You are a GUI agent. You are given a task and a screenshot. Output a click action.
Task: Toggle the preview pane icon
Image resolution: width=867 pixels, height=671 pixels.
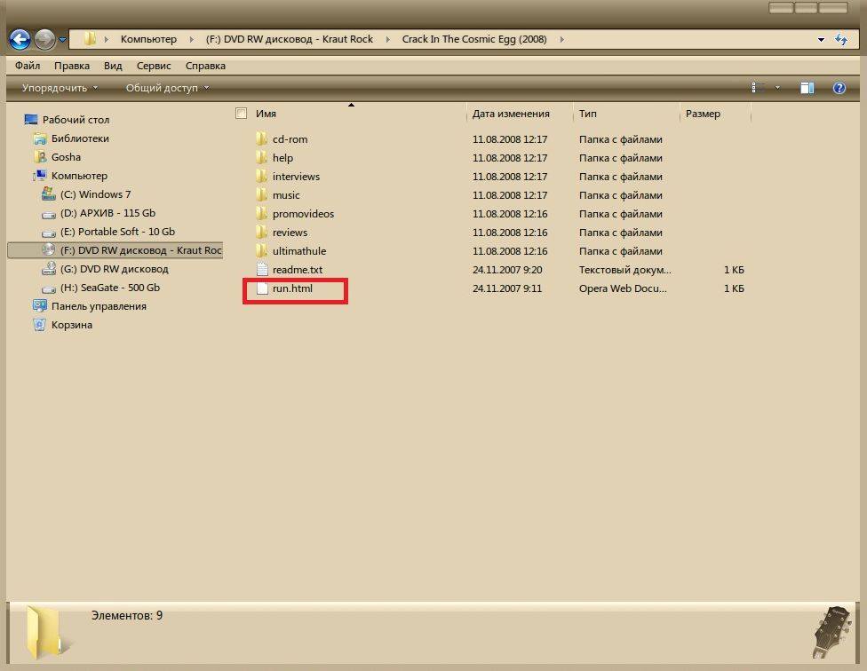pos(807,88)
